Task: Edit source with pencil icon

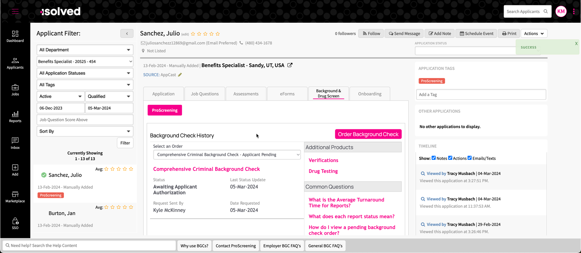Action: pos(180,75)
